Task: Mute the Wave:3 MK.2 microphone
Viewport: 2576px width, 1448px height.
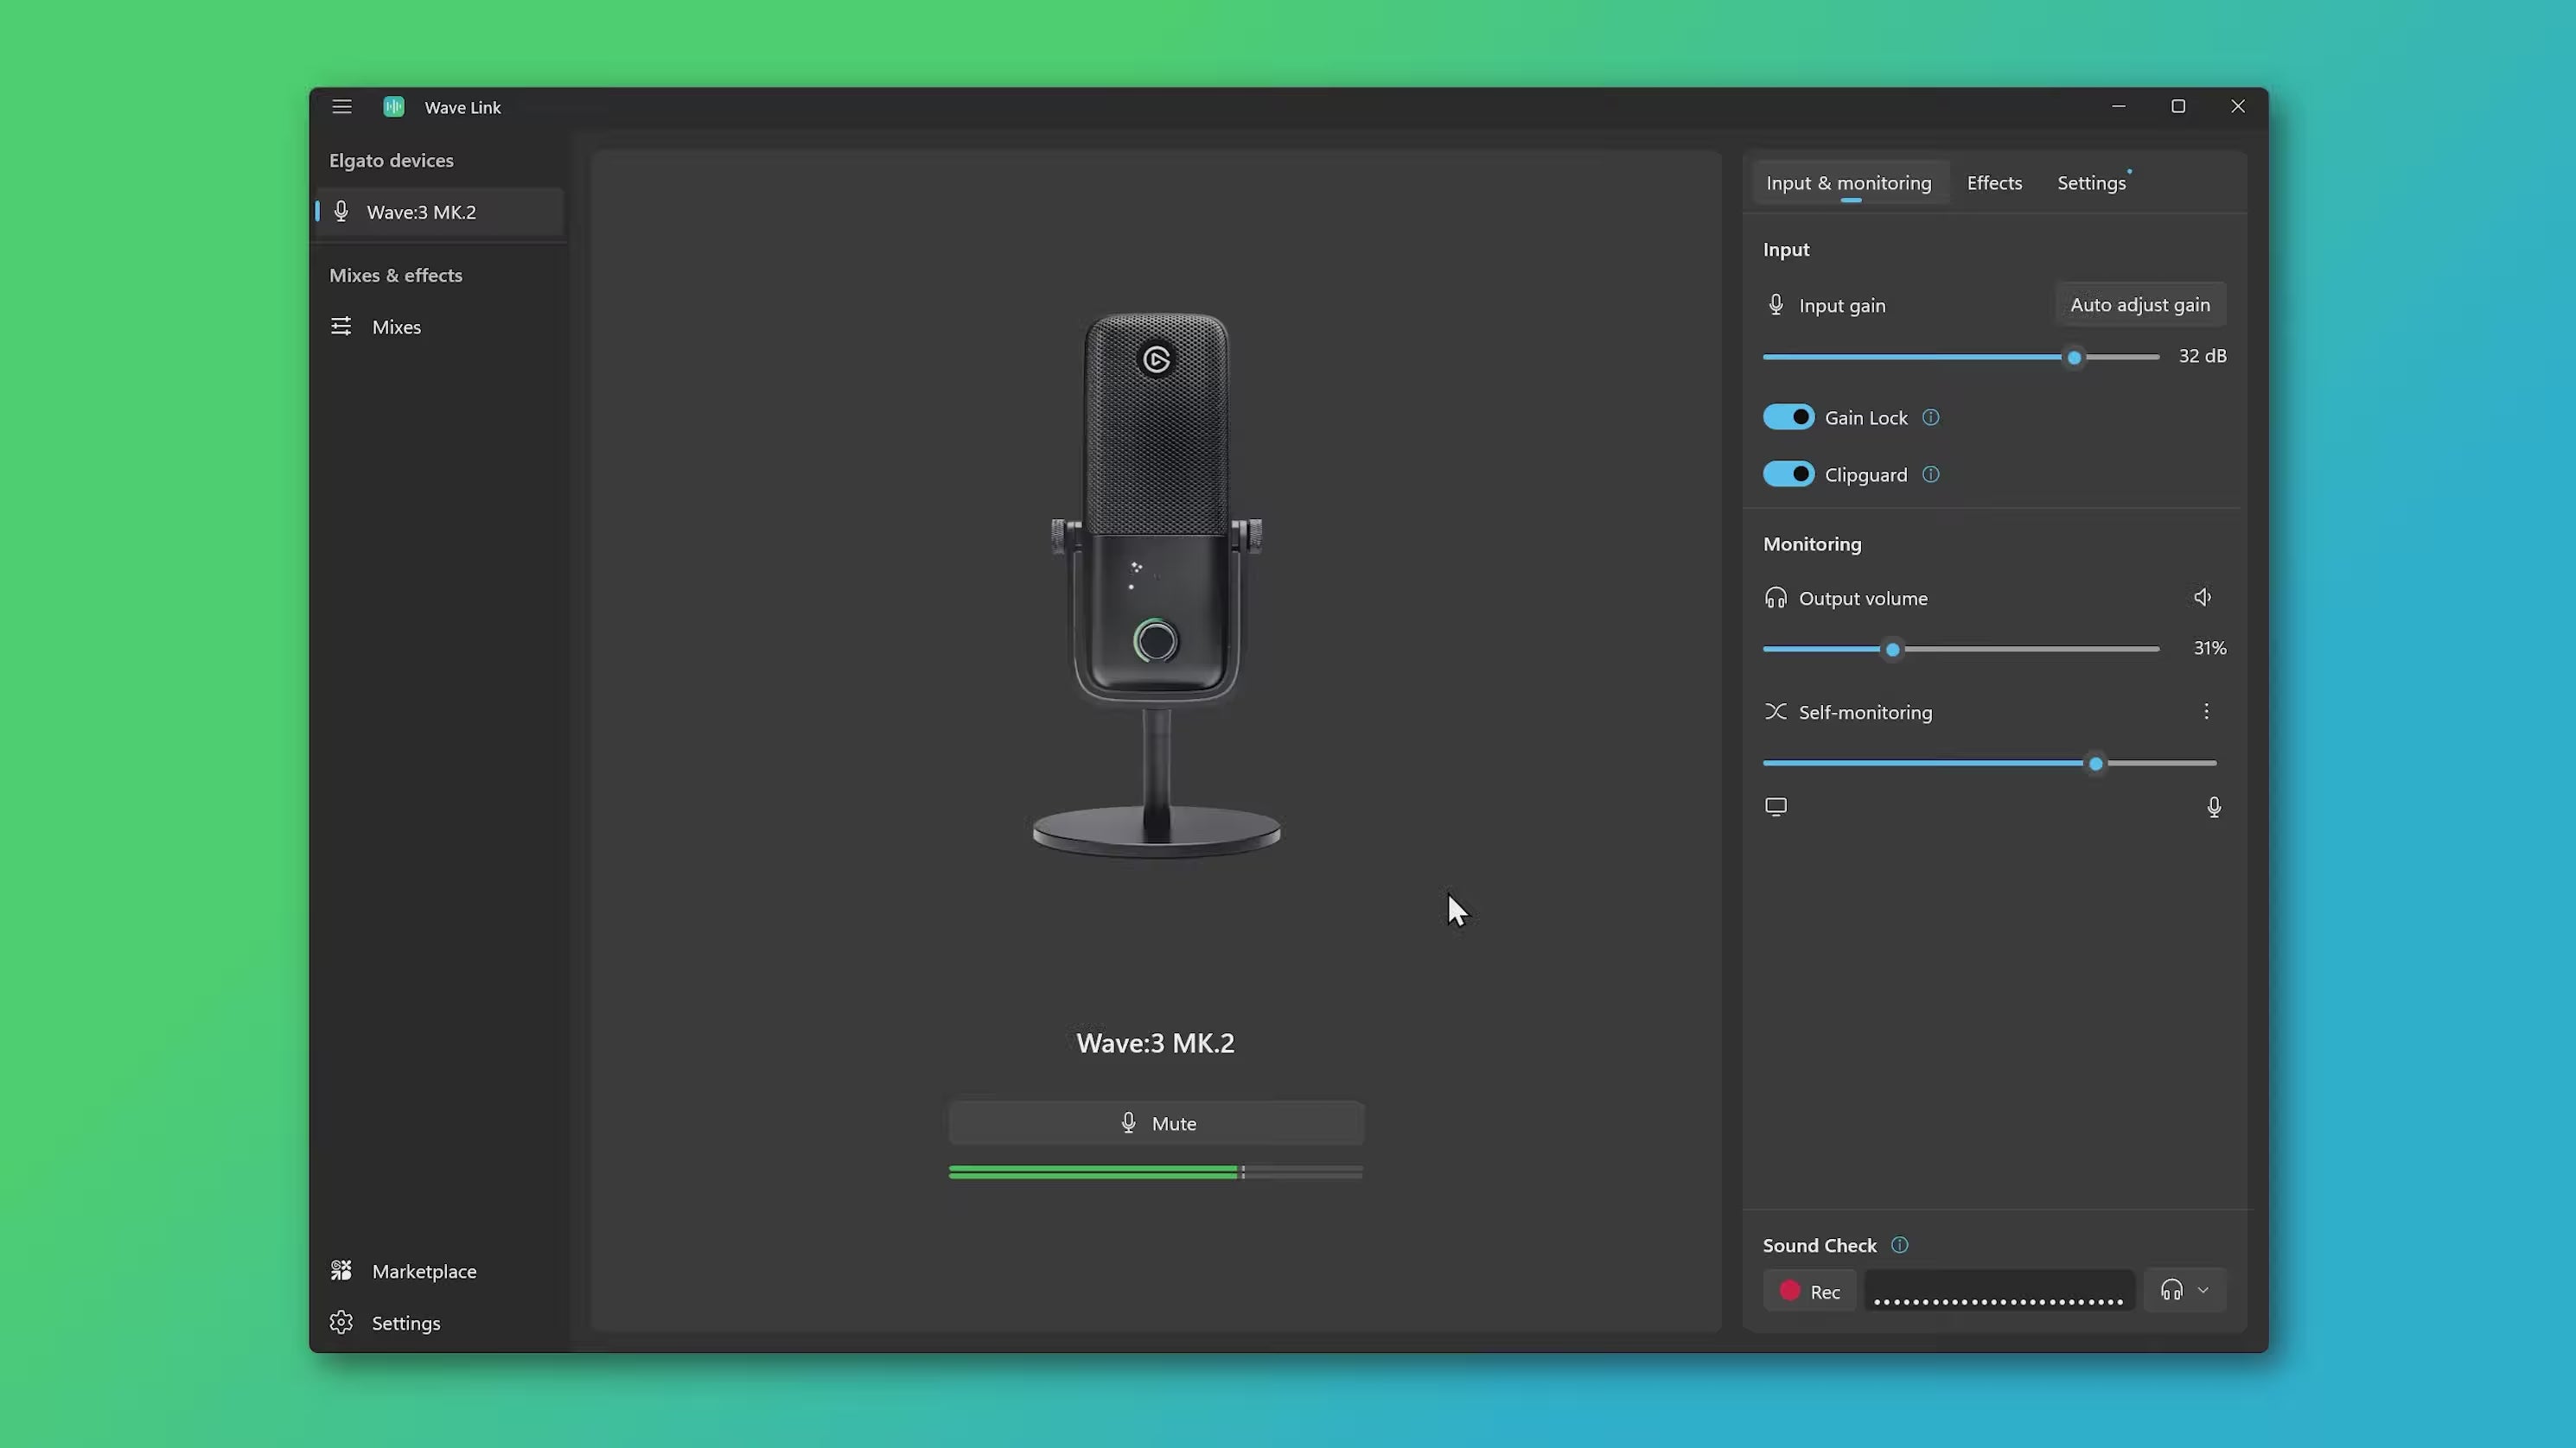Action: [1156, 1123]
